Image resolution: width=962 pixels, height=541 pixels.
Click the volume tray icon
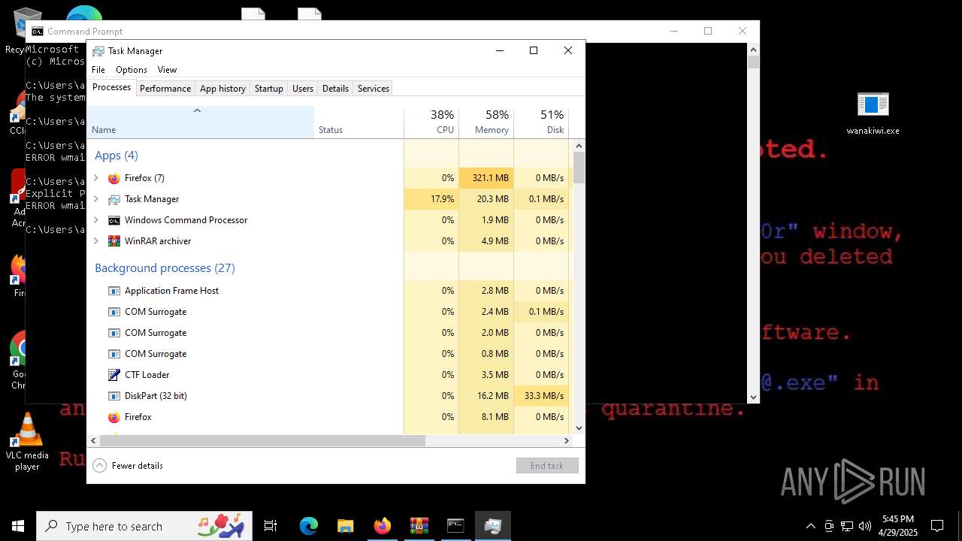[x=865, y=526]
